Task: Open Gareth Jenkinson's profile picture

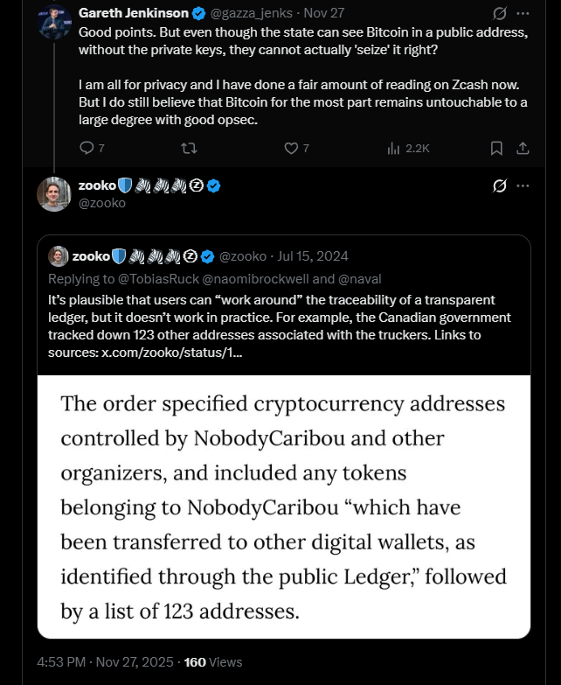Action: click(x=53, y=20)
